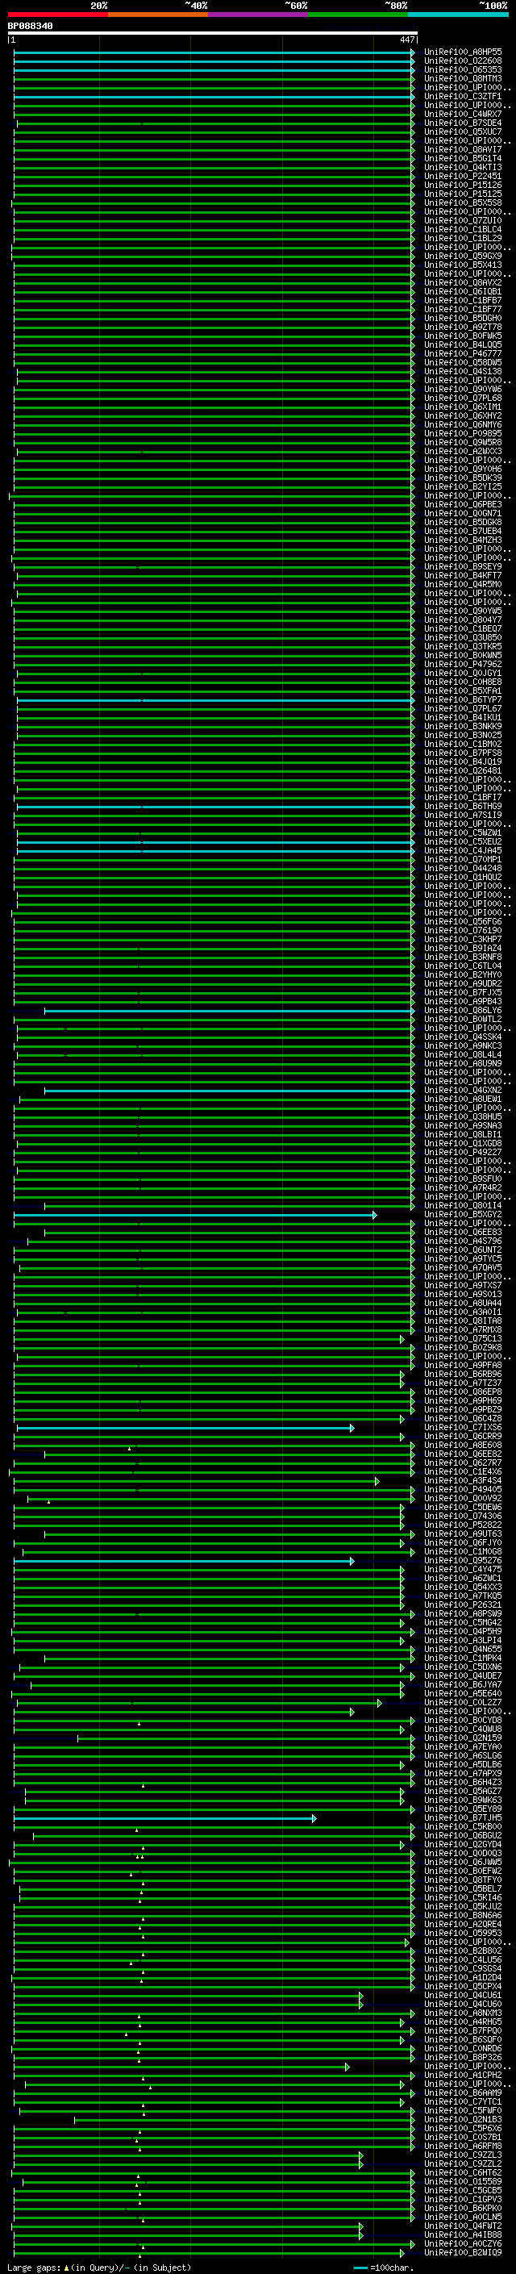Select hit UniRef100_C7IXS6
The height and width of the screenshot is (2274, 516).
(463, 1428)
